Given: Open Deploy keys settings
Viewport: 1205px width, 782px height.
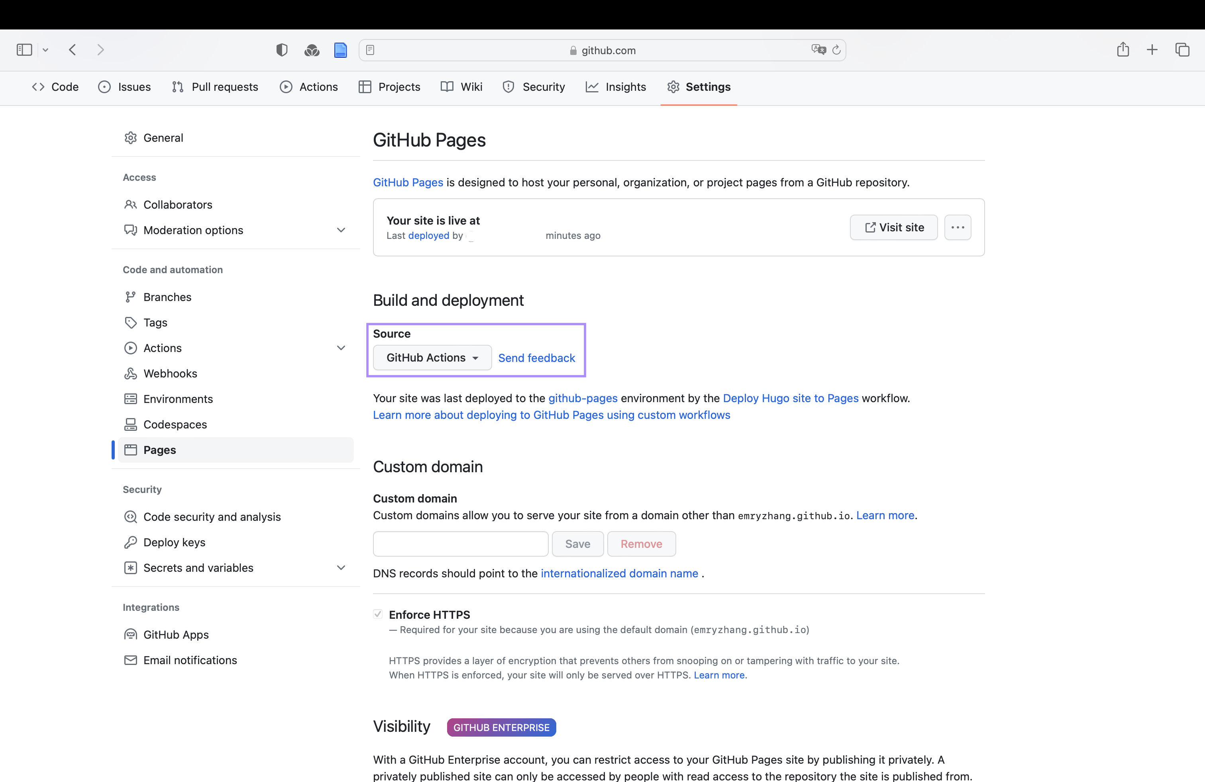Looking at the screenshot, I should coord(236,542).
